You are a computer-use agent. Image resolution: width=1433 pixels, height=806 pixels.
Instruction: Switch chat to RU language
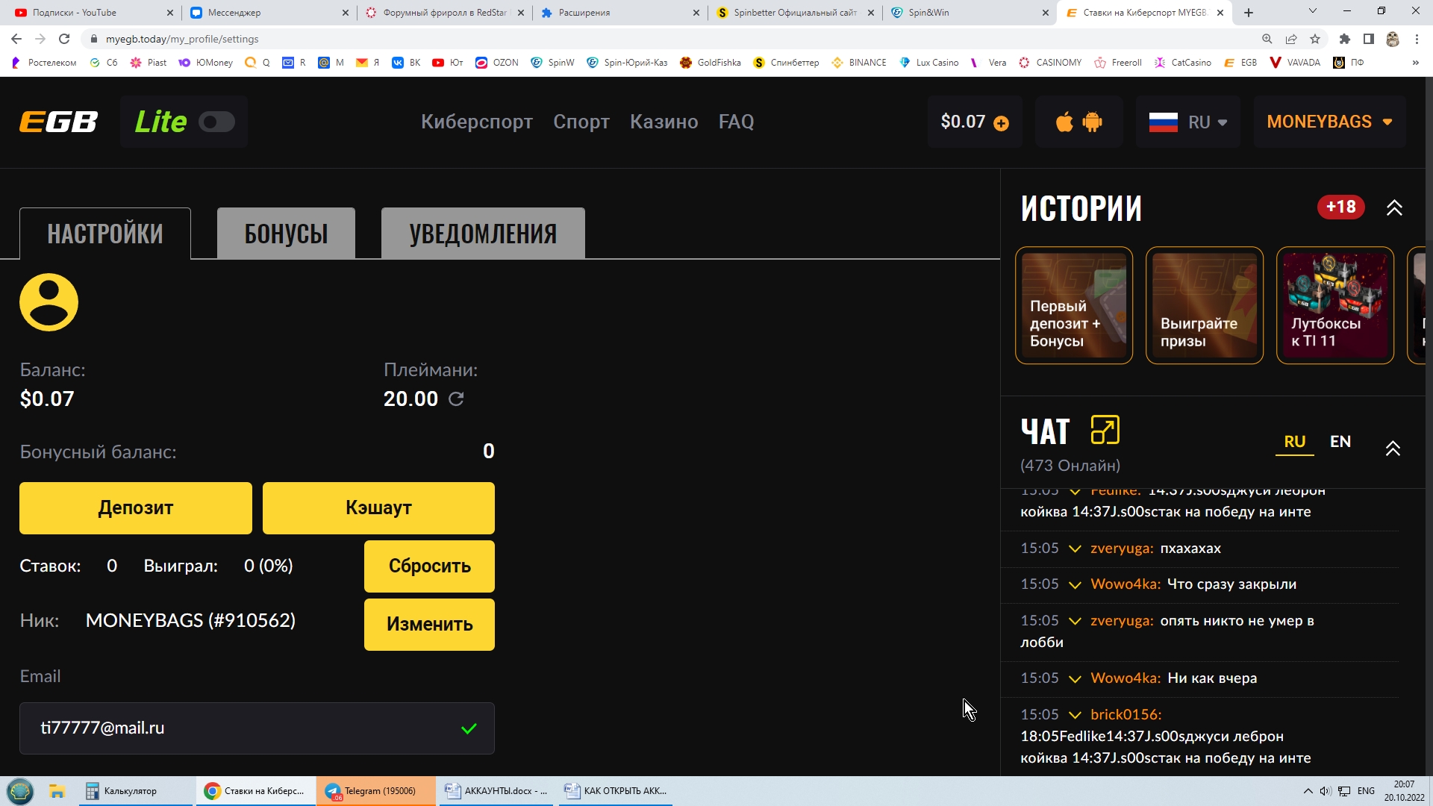(1294, 442)
